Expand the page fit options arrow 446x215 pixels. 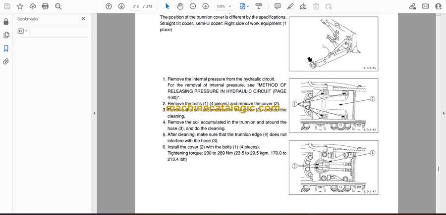pyautogui.click(x=248, y=6)
